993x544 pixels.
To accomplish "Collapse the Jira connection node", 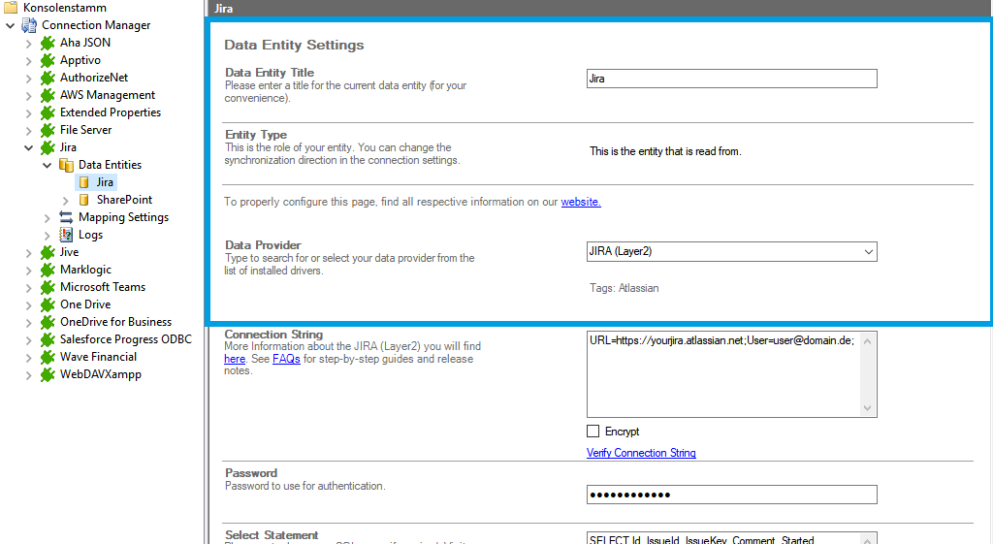I will coord(28,147).
